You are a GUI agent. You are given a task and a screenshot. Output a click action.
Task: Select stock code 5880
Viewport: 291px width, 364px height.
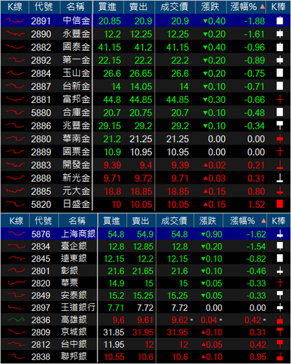(x=41, y=113)
